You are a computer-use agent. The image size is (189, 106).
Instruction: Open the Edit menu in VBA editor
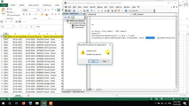(74, 7)
